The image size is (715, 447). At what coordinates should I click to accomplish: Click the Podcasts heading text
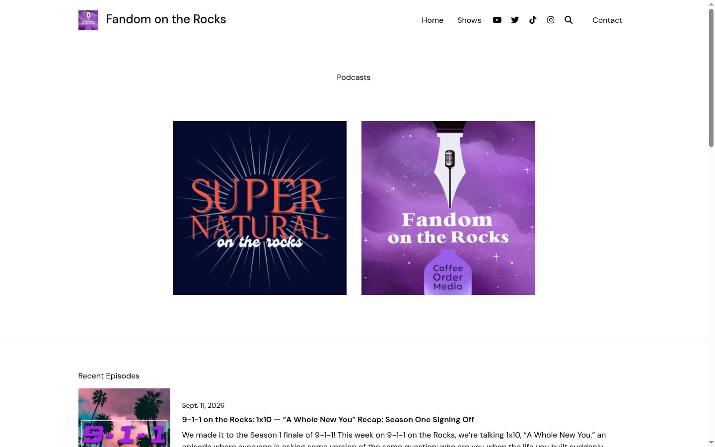pos(354,77)
